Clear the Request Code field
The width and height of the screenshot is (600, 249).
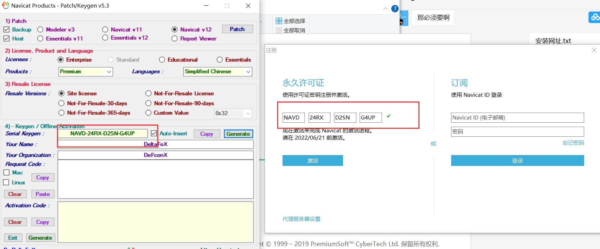(15, 194)
